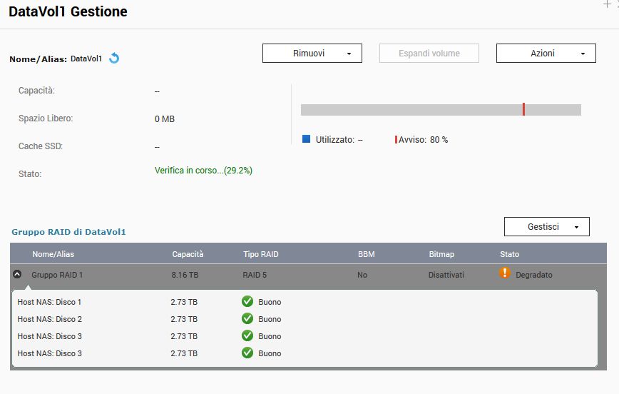Viewport: 619px width, 394px height.
Task: Click the Capacità column header
Action: coord(188,254)
